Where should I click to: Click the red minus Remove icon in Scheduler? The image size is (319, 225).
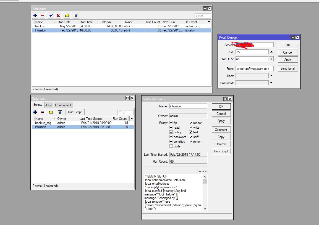42,15
